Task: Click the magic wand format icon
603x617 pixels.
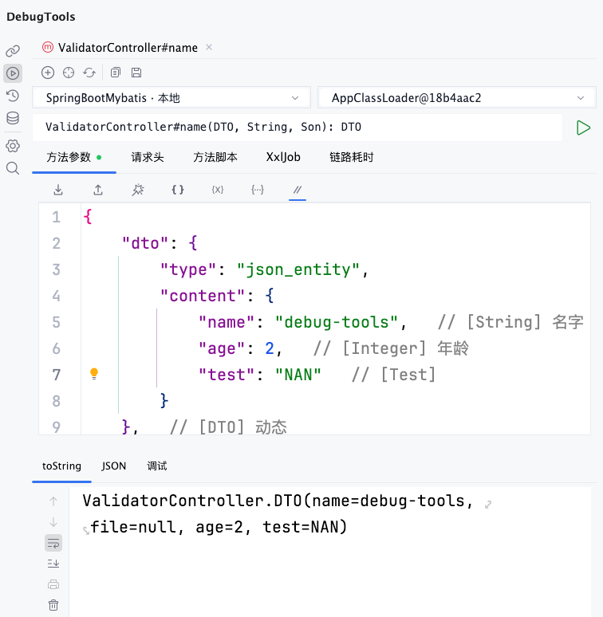Action: tap(138, 190)
